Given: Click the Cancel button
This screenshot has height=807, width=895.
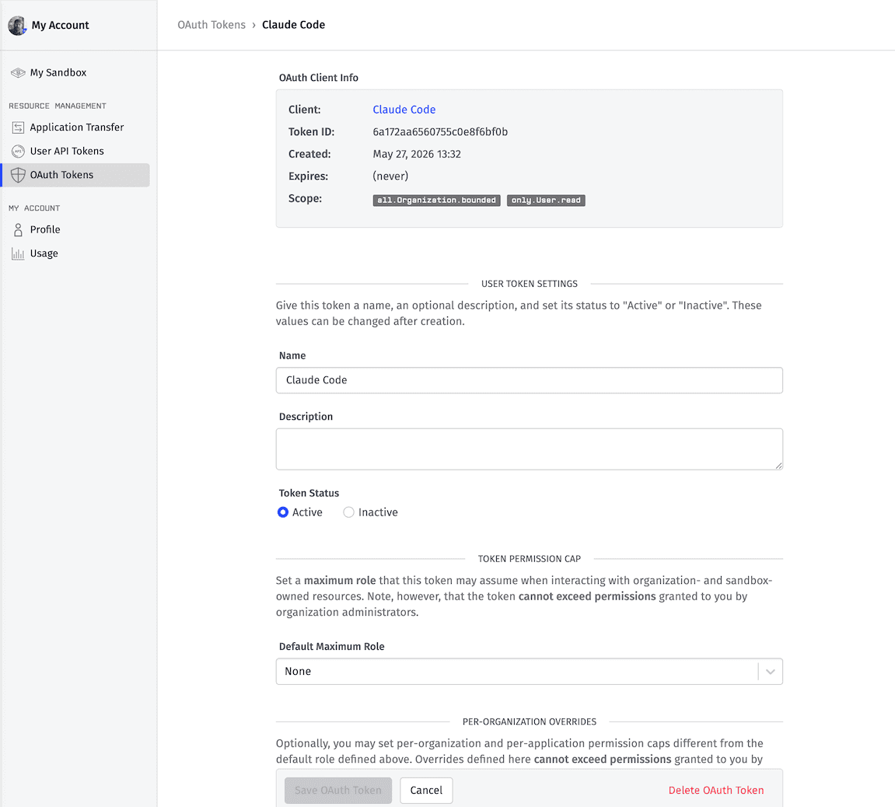Looking at the screenshot, I should (426, 791).
